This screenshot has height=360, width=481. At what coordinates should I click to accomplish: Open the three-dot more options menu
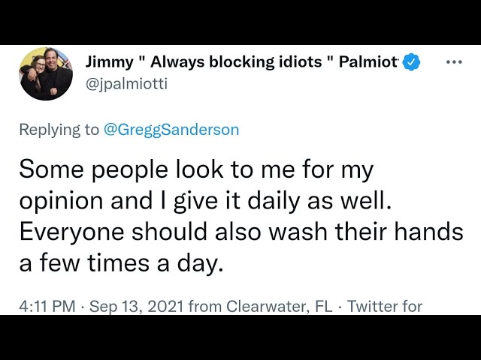pos(454,61)
